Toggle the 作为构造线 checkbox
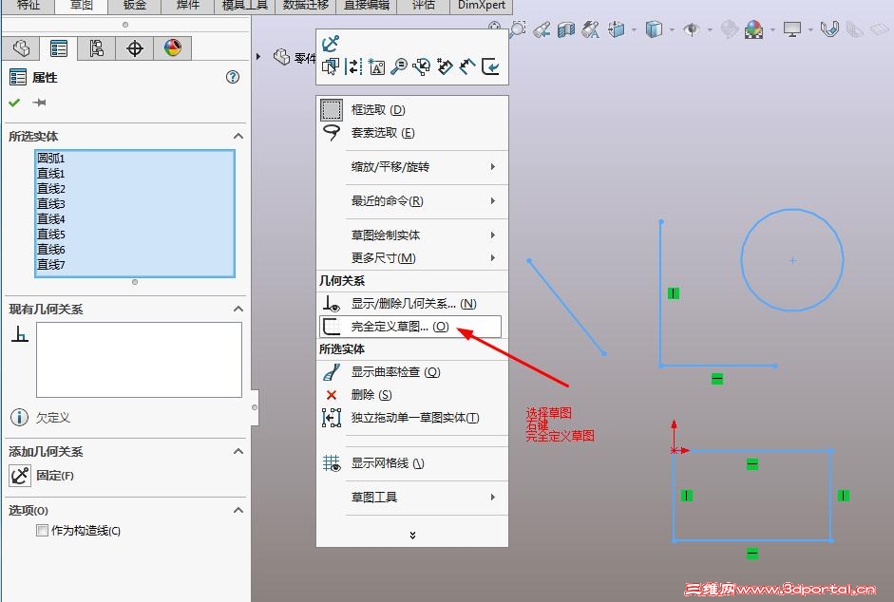The image size is (894, 602). coord(42,531)
